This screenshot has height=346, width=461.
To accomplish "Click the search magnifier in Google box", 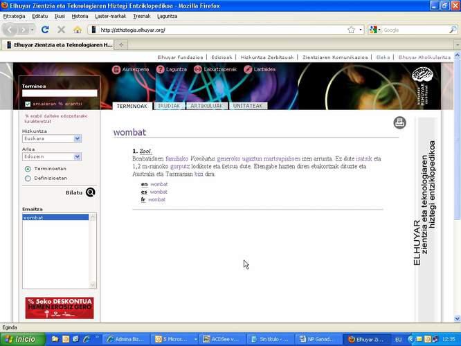I will pos(453,30).
